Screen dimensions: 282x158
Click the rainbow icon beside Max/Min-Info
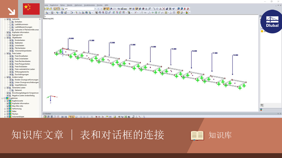10,106
